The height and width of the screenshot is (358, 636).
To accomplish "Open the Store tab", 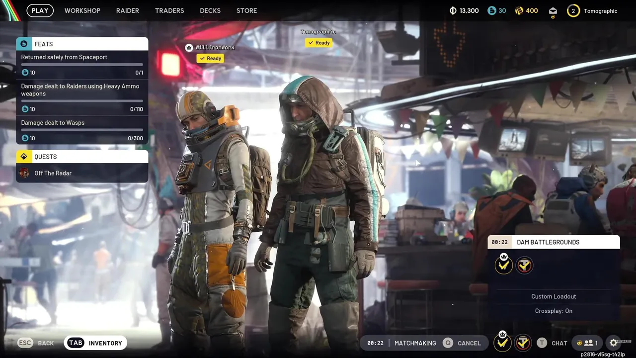I will point(247,10).
